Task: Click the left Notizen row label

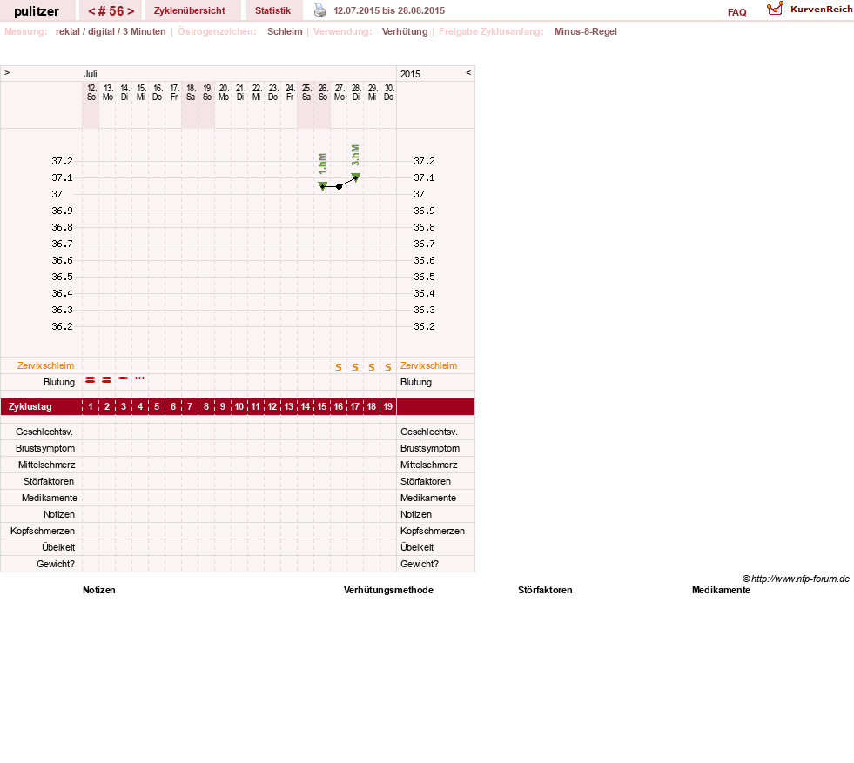Action: (x=59, y=514)
